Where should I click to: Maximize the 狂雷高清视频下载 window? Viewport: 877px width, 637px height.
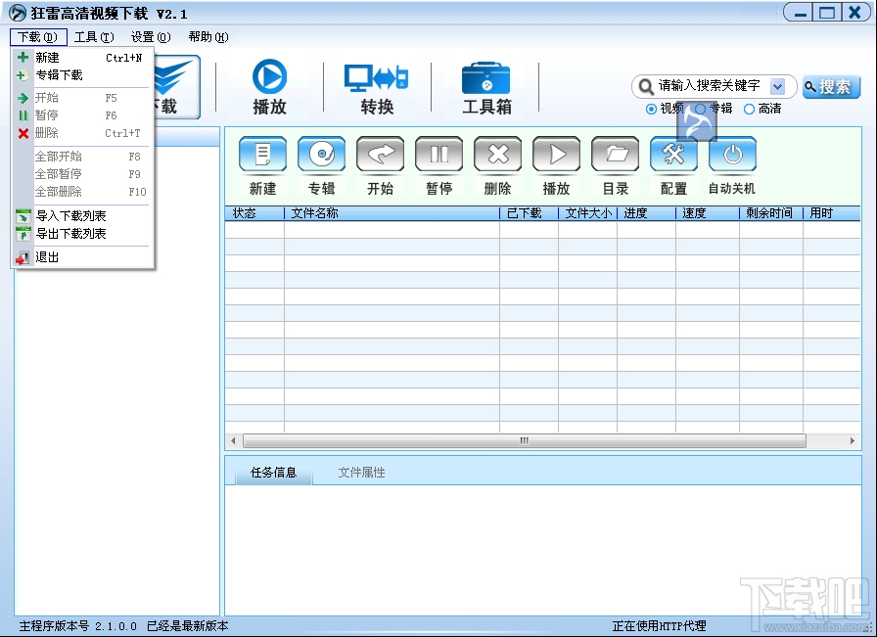point(827,13)
